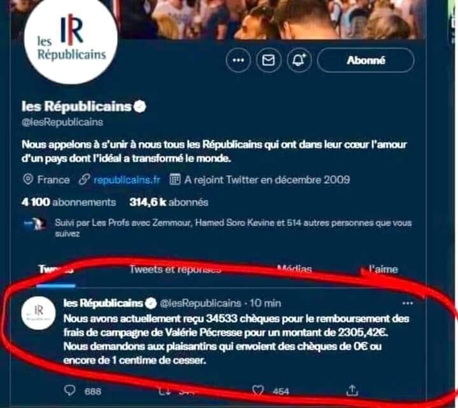Click the reply speech bubble icon
Screen dimensions: 458x408
point(70,390)
